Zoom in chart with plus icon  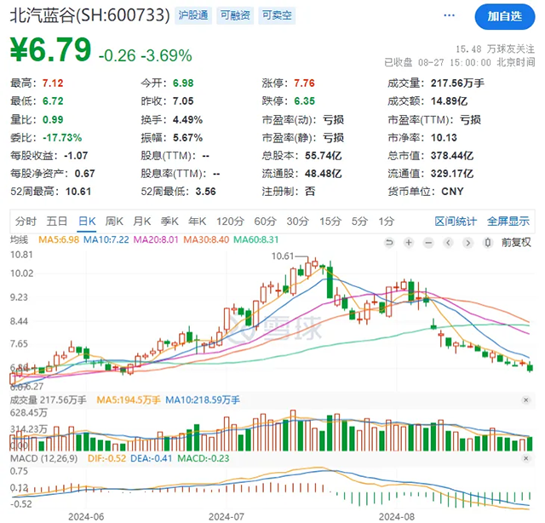pos(409,243)
